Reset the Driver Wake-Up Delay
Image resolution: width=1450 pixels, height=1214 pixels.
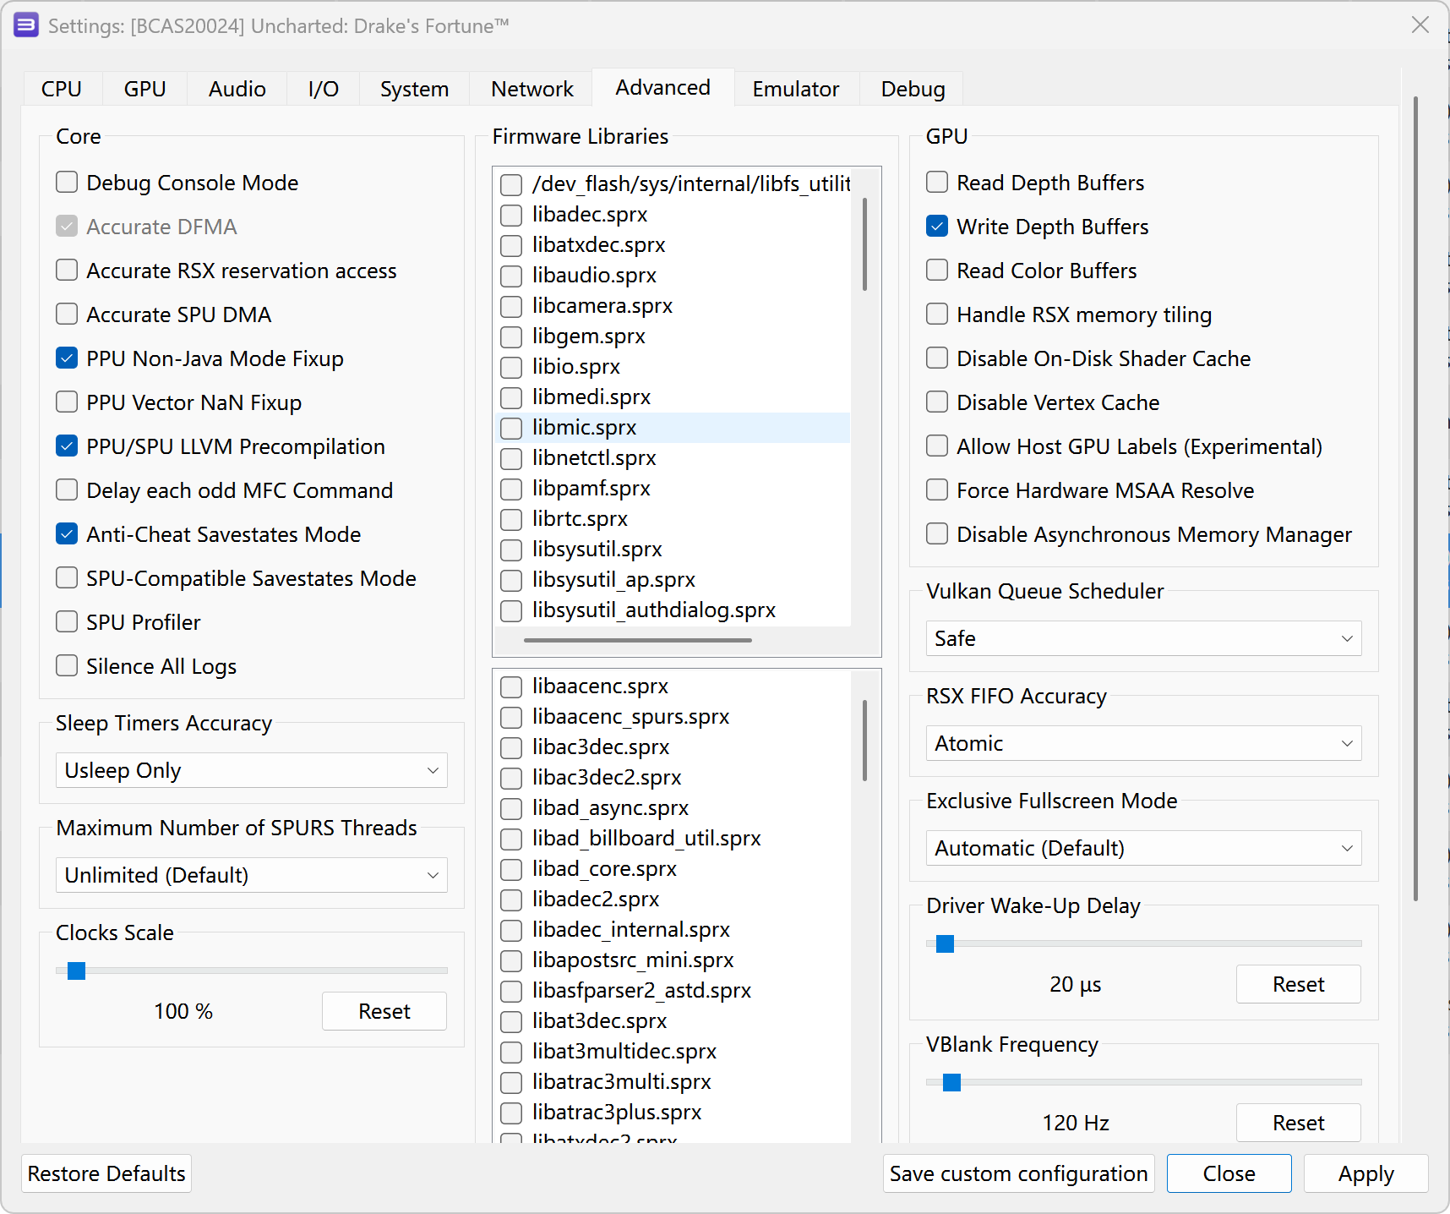point(1299,984)
